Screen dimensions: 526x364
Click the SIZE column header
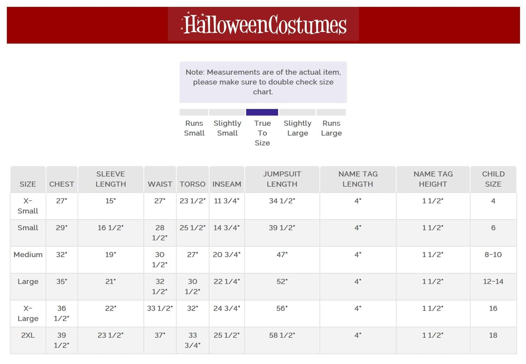click(x=28, y=184)
